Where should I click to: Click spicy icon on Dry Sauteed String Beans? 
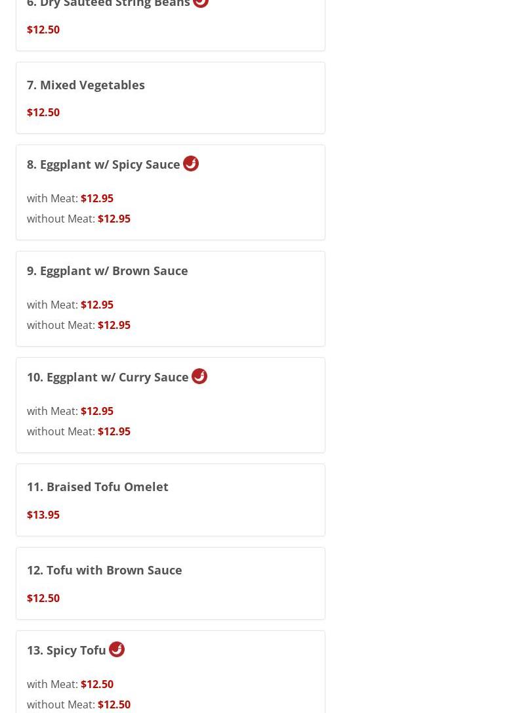click(x=201, y=2)
